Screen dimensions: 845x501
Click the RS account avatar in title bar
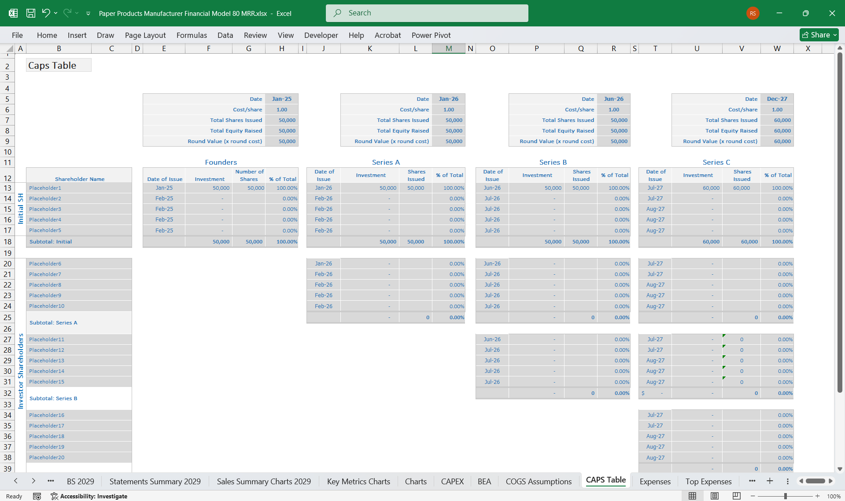752,13
